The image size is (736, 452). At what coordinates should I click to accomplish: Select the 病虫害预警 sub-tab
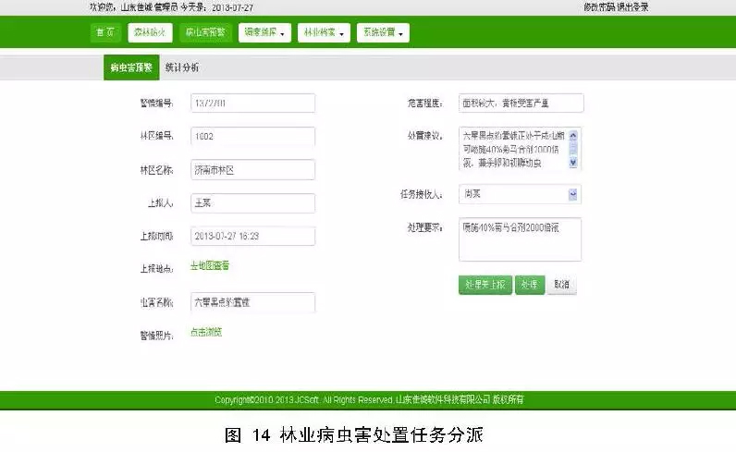pyautogui.click(x=130, y=68)
